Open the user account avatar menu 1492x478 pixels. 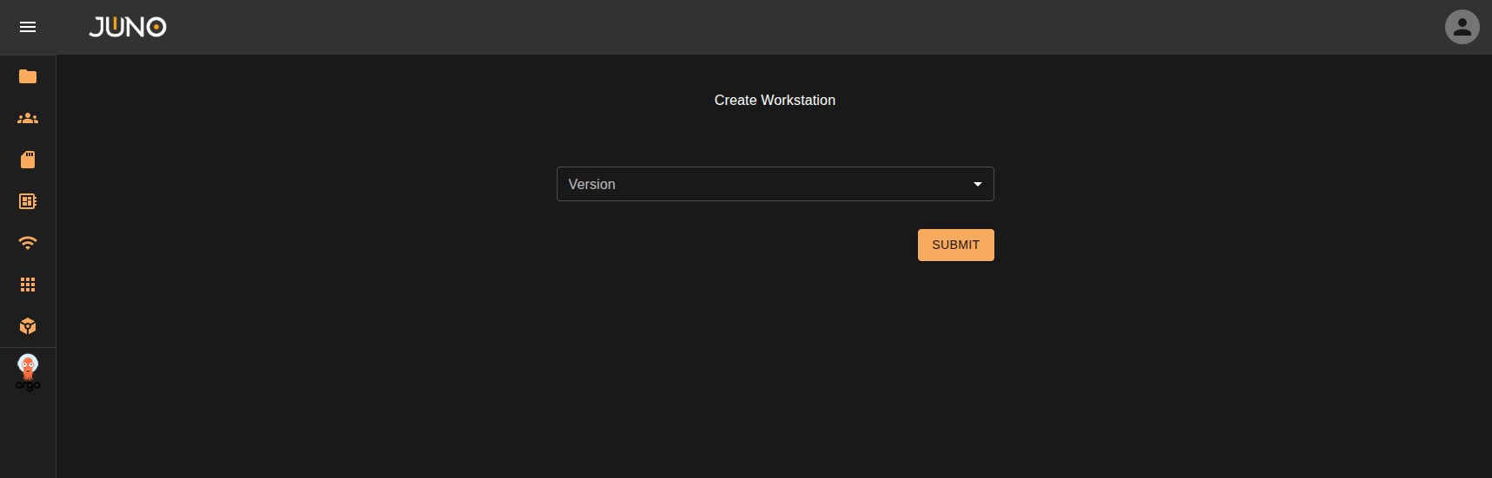coord(1462,27)
